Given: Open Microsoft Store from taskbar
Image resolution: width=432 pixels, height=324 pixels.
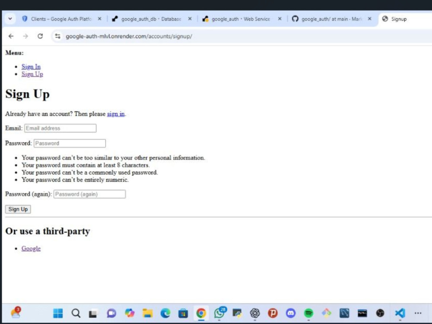Looking at the screenshot, I should [x=183, y=313].
